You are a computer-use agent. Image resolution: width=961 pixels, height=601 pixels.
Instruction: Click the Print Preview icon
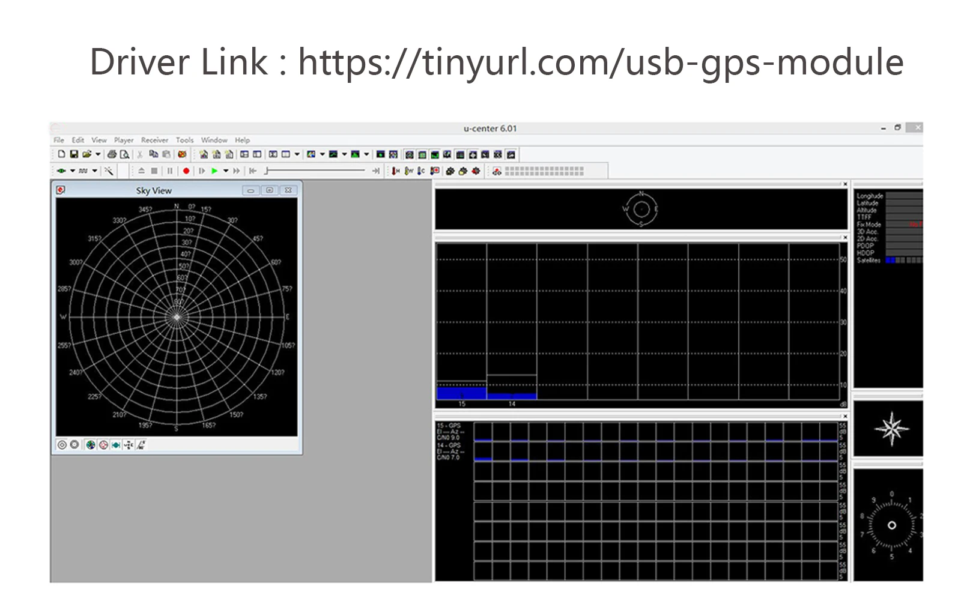tap(124, 154)
